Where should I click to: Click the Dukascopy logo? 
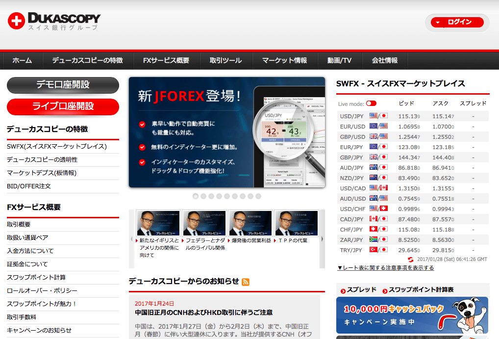click(x=54, y=22)
